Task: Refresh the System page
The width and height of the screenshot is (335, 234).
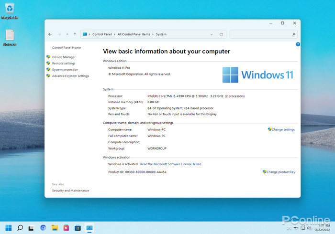Action: coord(221,34)
